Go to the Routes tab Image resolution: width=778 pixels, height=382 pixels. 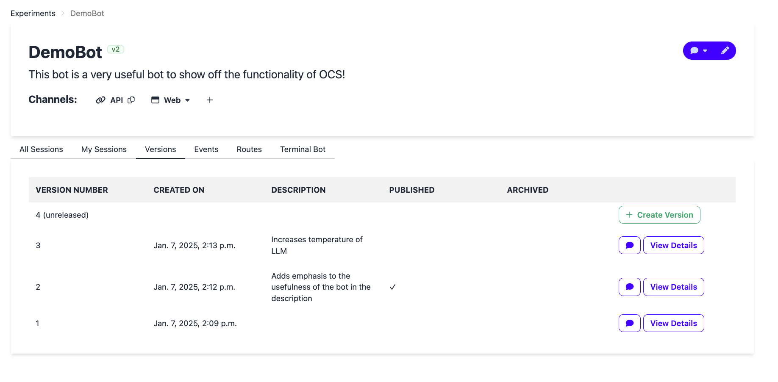pos(249,149)
